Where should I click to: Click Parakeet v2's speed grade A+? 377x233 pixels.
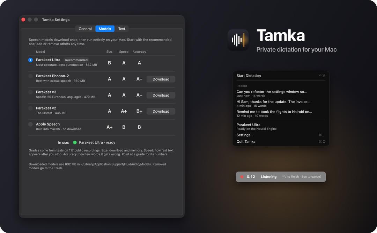coord(124,111)
